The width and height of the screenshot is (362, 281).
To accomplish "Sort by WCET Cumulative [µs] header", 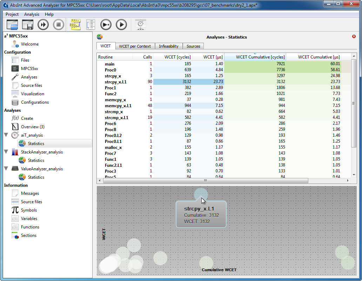I will point(314,57).
